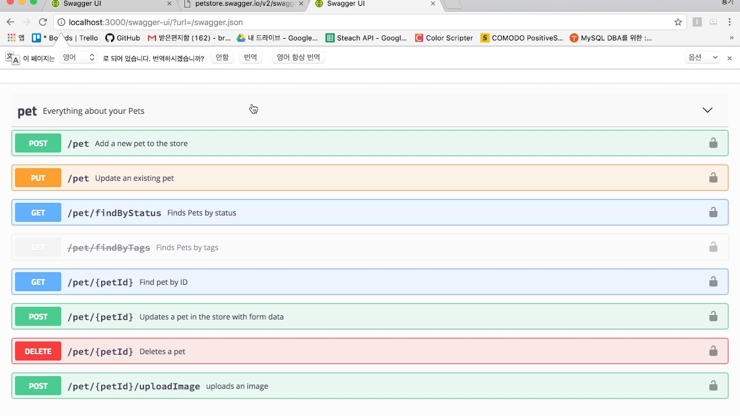The width and height of the screenshot is (740, 416).
Task: Click lock icon on 'Deletes a pet' row
Action: click(713, 351)
